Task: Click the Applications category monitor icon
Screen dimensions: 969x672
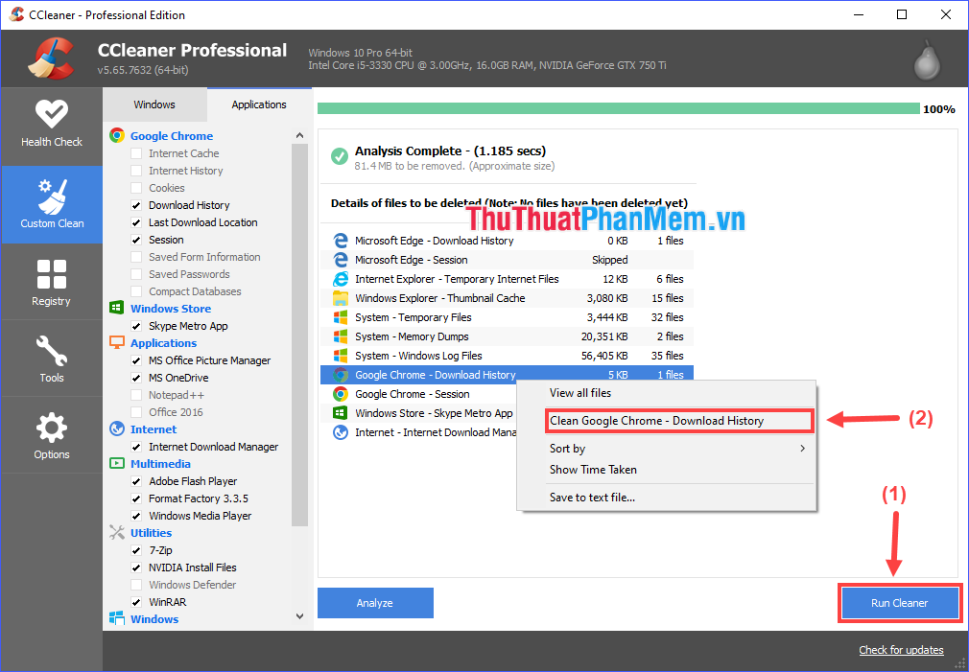Action: [117, 342]
